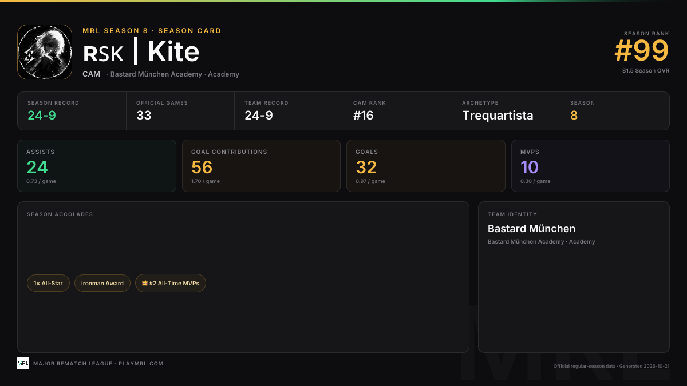Select the 1× All-Star accolade badge
Viewport: 687px width, 386px height.
[48, 283]
